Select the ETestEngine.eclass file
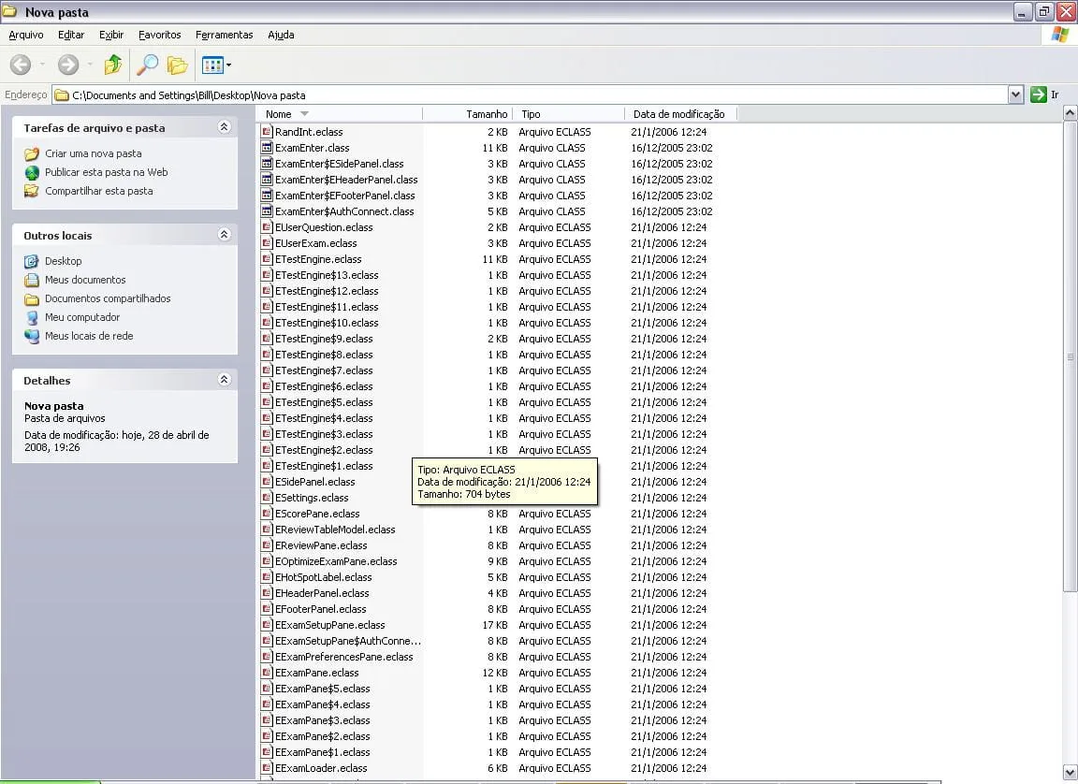Image resolution: width=1078 pixels, height=784 pixels. [x=318, y=259]
